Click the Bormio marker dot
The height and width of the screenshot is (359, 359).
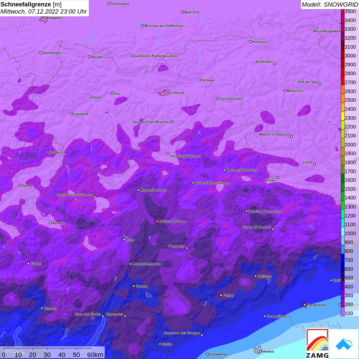51,223
